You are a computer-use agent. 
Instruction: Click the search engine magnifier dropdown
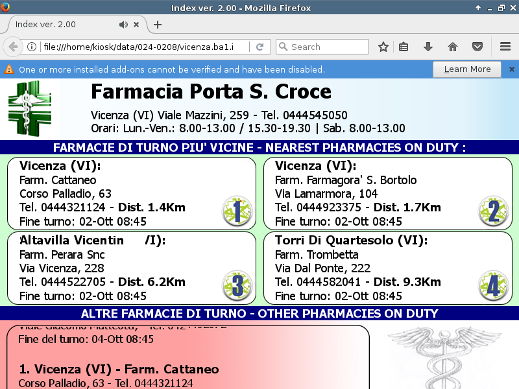click(x=283, y=47)
